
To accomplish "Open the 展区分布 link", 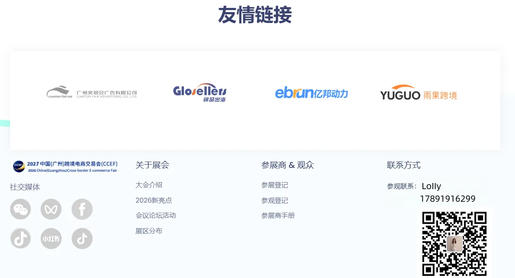I will click(149, 231).
